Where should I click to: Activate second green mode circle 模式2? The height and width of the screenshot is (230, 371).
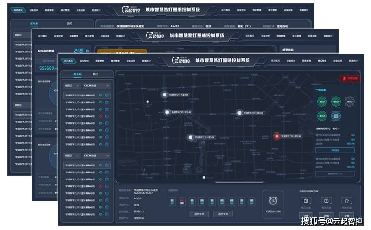pyautogui.click(x=336, y=102)
